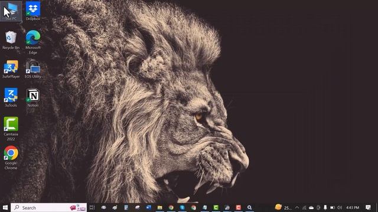This screenshot has width=378, height=212.
Task: Open the magnifier app in taskbar
Action: point(250,207)
